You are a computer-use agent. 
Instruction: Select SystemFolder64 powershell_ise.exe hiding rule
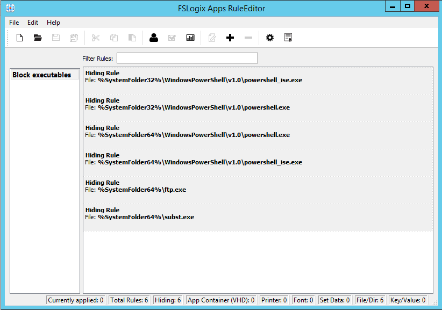tap(258, 163)
